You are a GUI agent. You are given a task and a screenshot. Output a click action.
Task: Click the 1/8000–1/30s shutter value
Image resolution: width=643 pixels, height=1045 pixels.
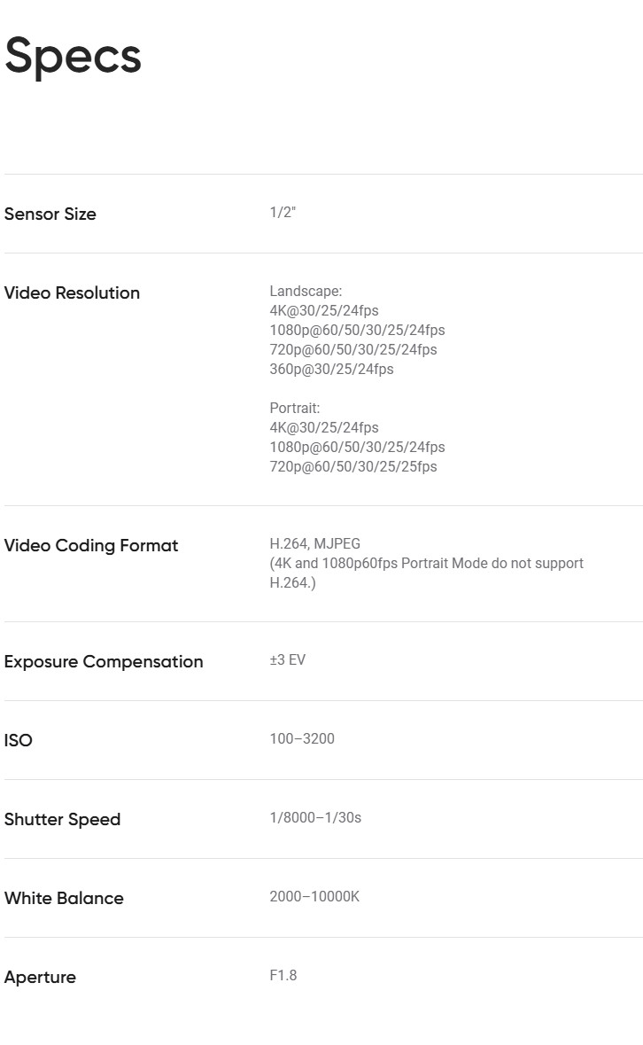pyautogui.click(x=315, y=817)
